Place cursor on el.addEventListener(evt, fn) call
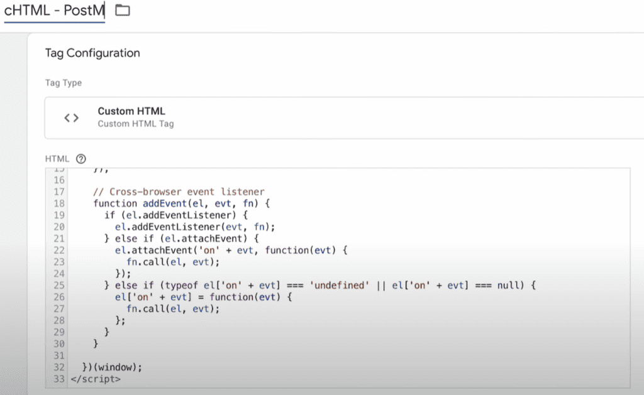644x395 pixels. click(195, 227)
